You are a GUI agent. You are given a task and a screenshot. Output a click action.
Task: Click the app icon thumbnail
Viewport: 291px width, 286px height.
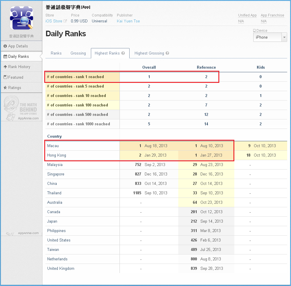pyautogui.click(x=22, y=18)
